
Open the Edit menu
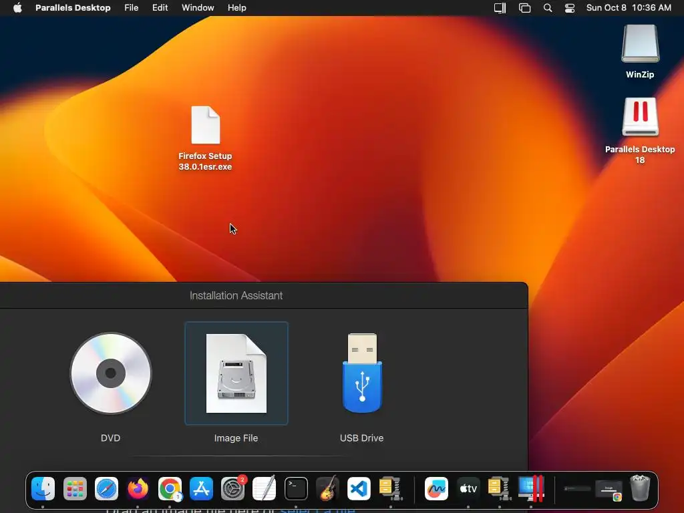tap(160, 8)
